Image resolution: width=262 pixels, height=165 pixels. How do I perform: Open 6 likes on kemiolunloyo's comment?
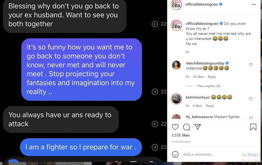pos(198,106)
